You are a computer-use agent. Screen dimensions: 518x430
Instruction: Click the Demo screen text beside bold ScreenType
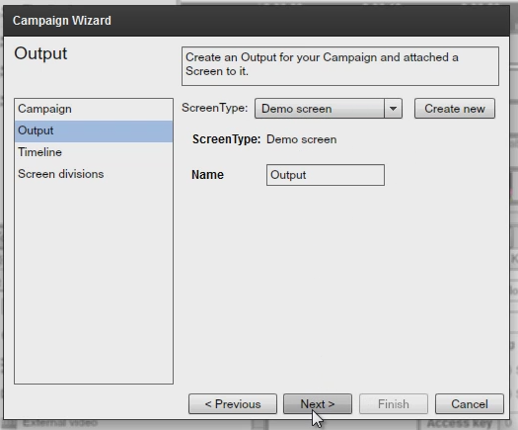coord(302,139)
